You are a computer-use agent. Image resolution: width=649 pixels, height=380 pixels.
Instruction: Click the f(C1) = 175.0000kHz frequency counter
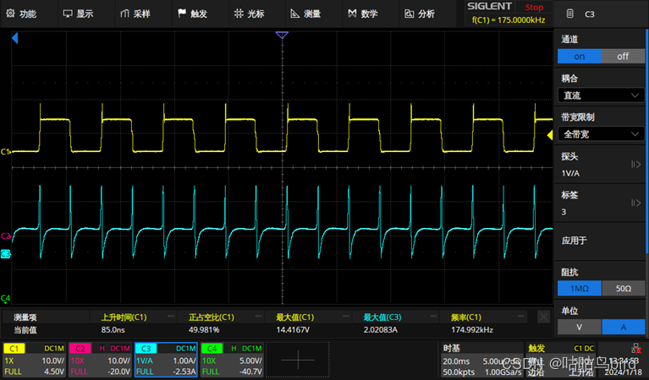coord(509,19)
